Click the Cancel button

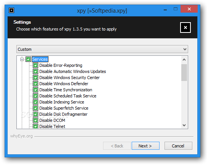click(178, 146)
